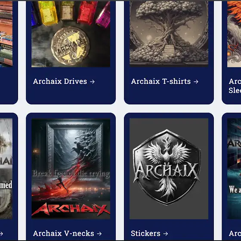Click the arrow icon beside Stickers

tap(166, 234)
